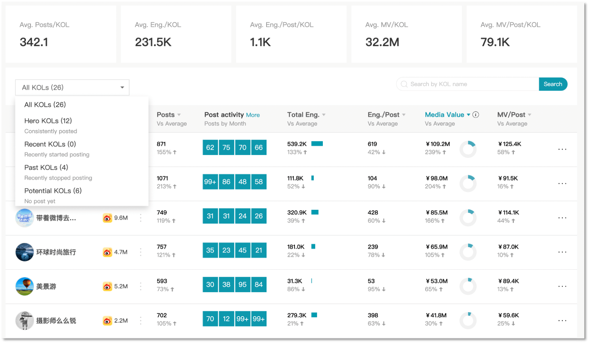The height and width of the screenshot is (343, 589).
Task: Open the three-dot menu for 美景游 row
Action: coord(562,286)
